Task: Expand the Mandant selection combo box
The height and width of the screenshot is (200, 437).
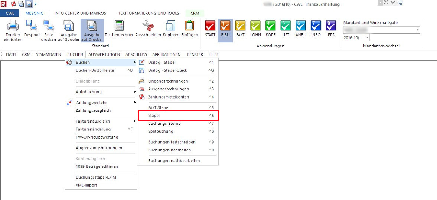Action: [x=417, y=30]
